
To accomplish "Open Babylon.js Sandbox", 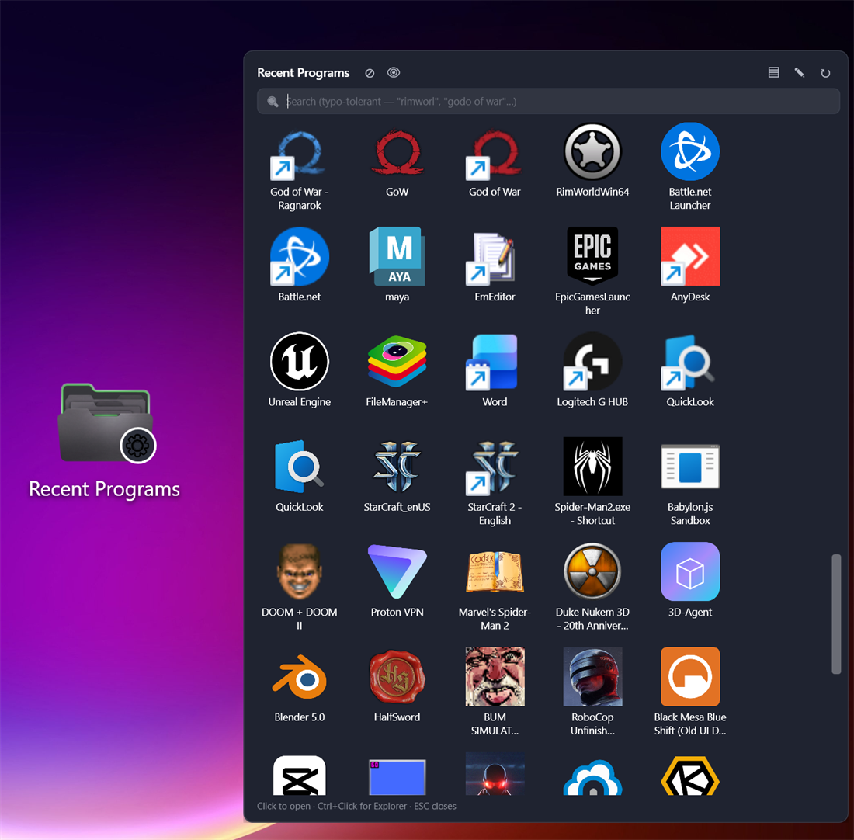I will 690,467.
